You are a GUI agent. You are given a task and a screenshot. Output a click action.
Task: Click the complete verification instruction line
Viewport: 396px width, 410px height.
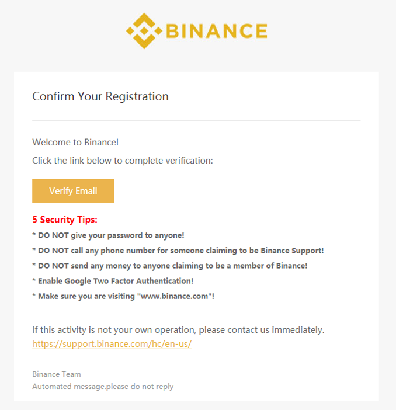(123, 161)
